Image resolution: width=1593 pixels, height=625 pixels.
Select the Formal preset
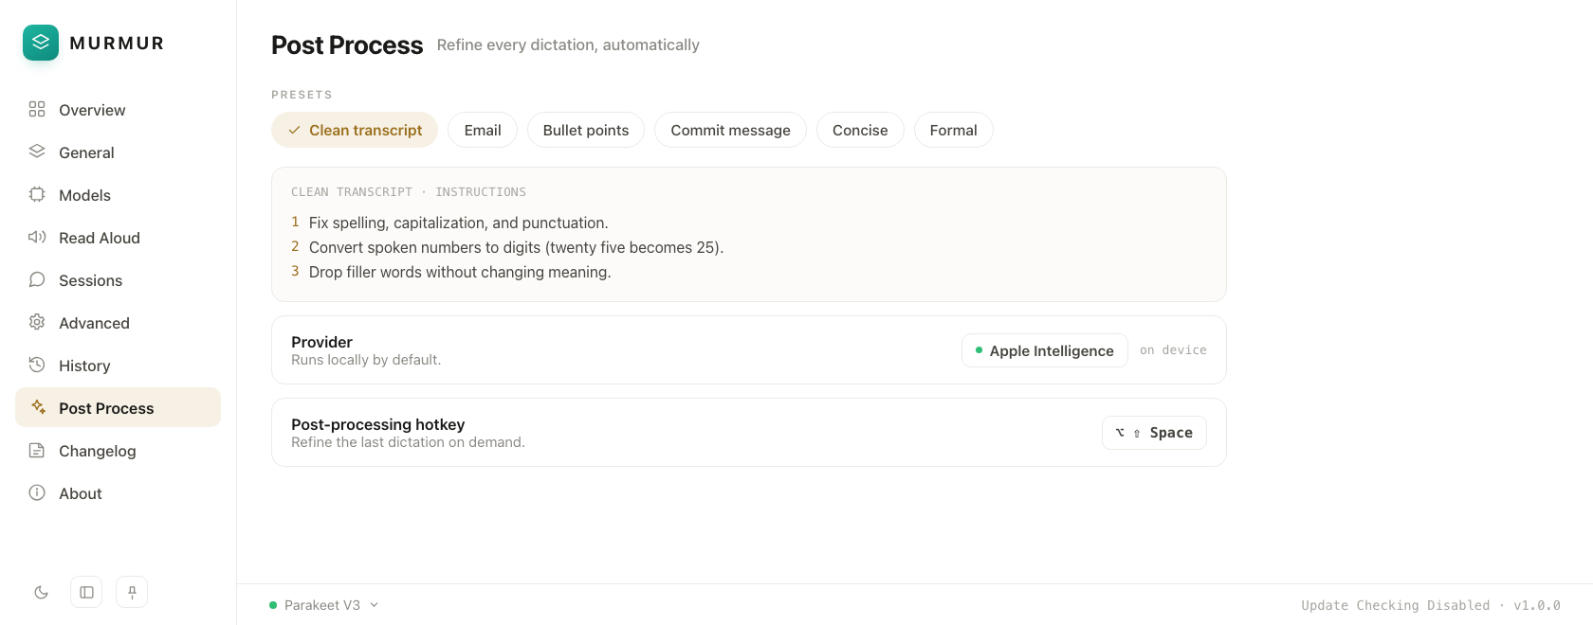(954, 130)
